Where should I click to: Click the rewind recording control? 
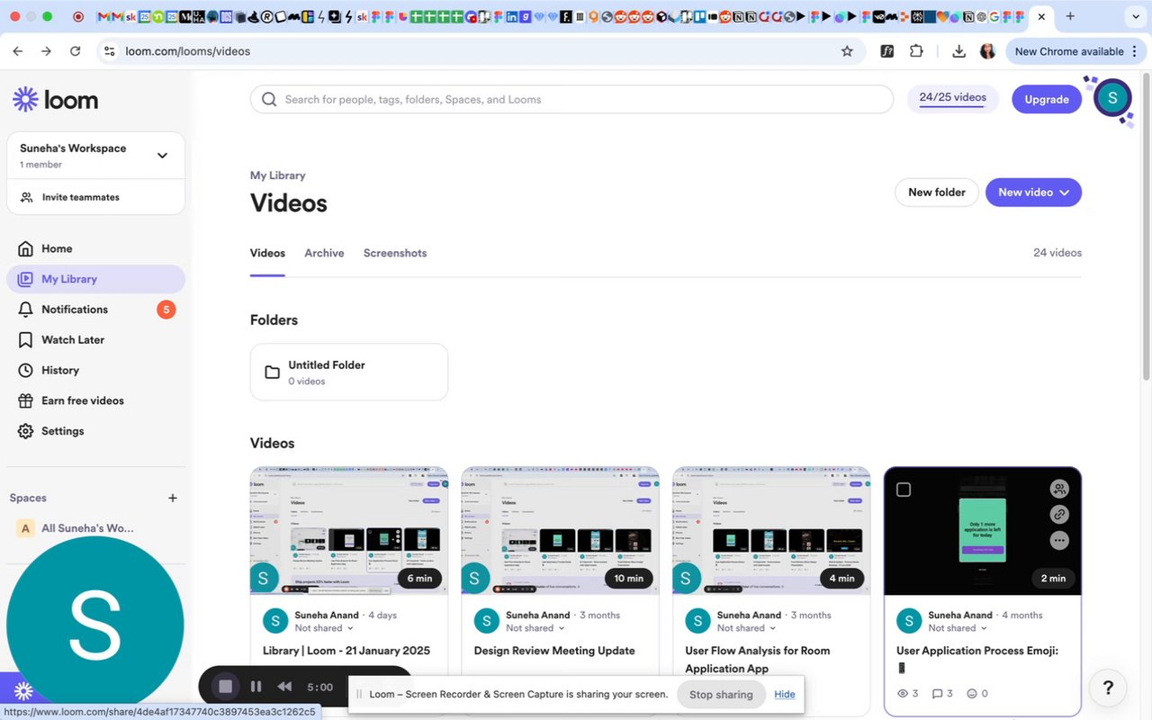point(284,687)
